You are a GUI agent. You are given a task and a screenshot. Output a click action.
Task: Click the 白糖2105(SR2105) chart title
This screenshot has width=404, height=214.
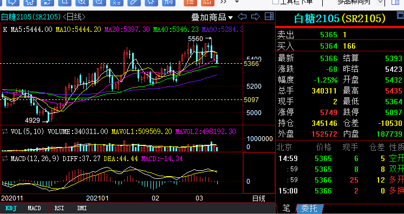pyautogui.click(x=31, y=17)
